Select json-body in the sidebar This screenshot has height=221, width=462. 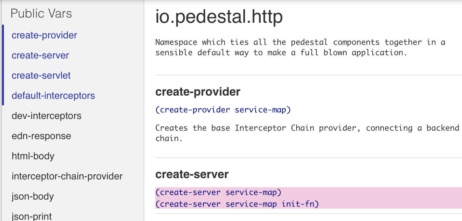tap(33, 196)
